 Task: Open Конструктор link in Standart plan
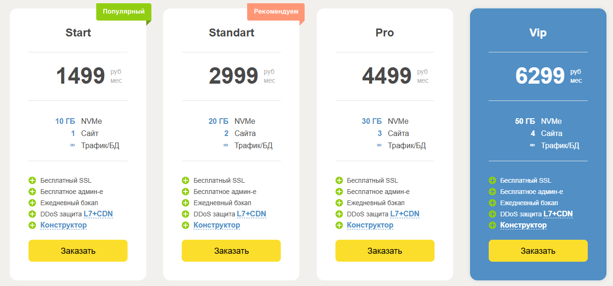point(217,225)
